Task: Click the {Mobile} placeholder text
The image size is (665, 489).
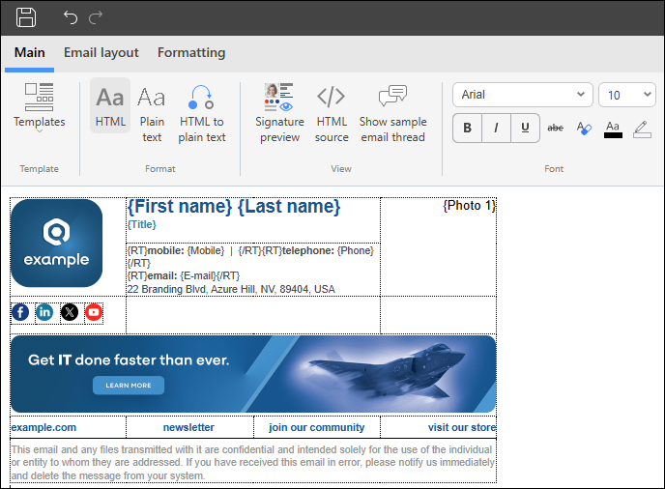Action: [x=205, y=250]
